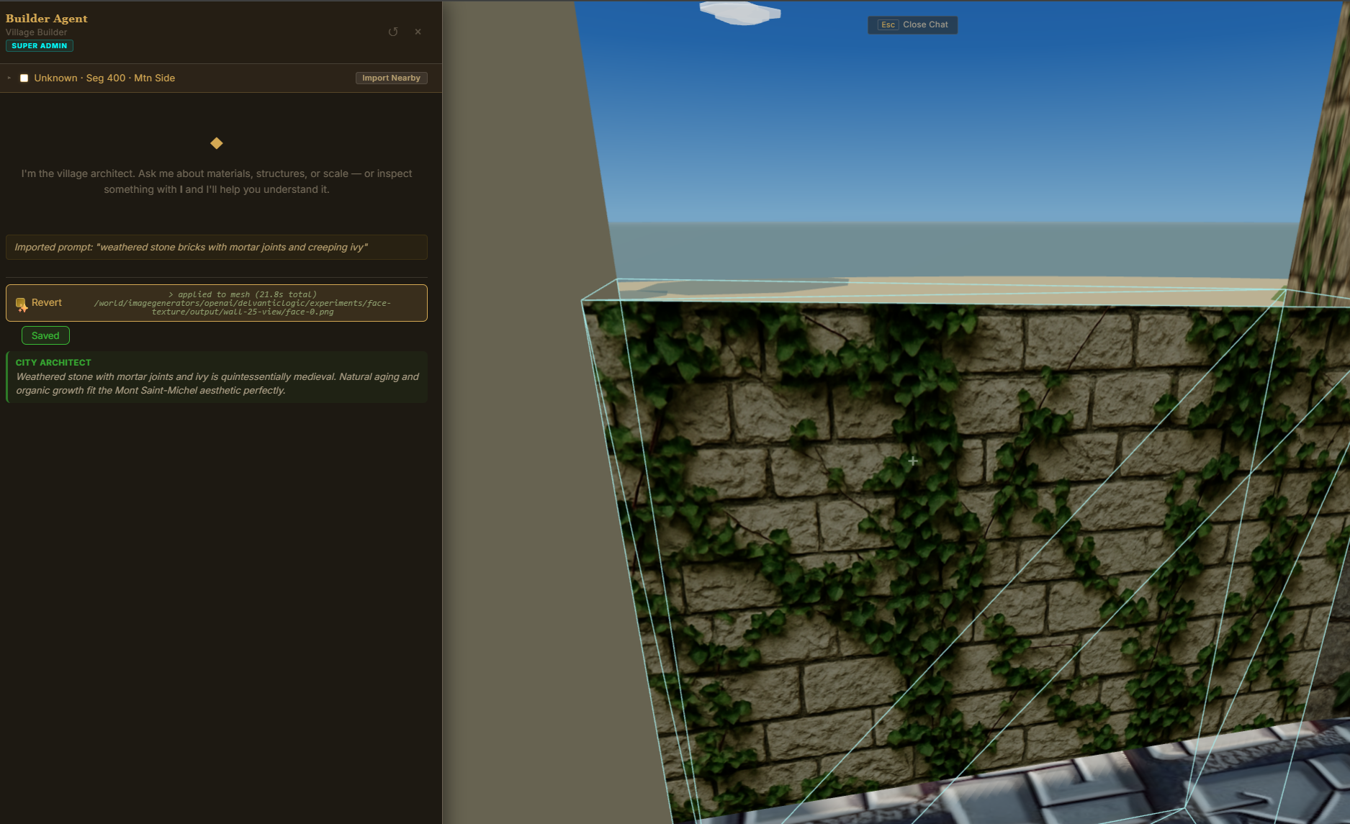Click the green Saved status pill
The width and height of the screenshot is (1350, 824).
pyautogui.click(x=45, y=335)
